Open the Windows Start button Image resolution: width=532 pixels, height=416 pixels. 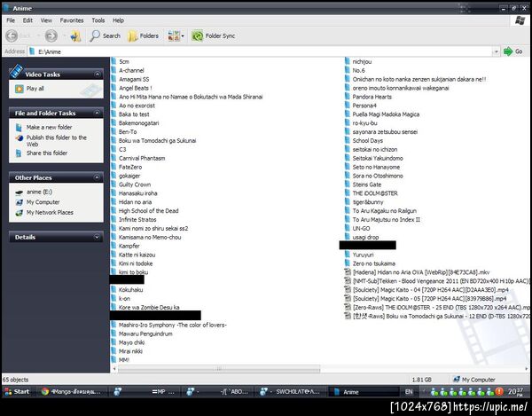coord(16,391)
